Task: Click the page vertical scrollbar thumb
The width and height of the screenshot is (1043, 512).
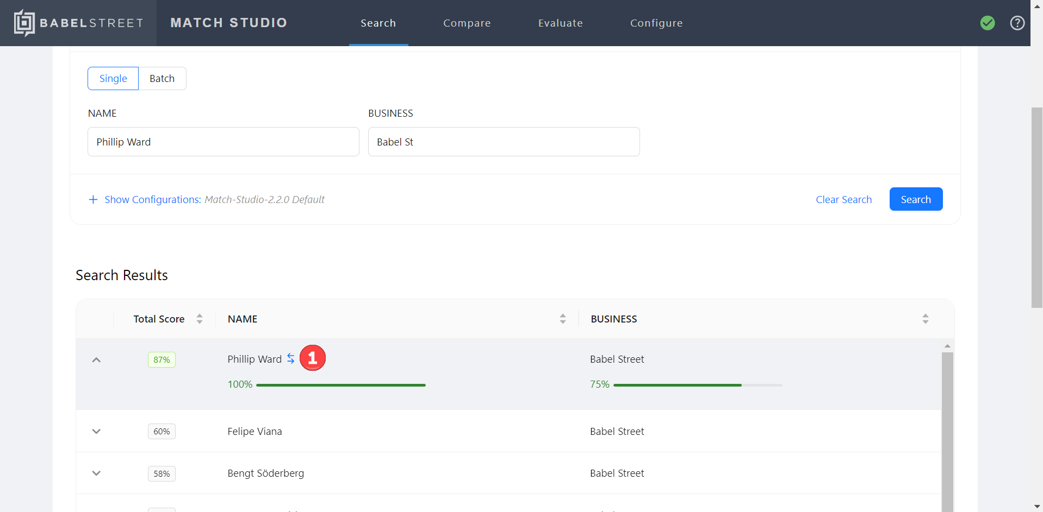Action: 1036,207
